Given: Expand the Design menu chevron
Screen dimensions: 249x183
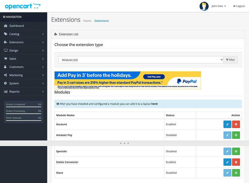Looking at the screenshot, I should (43, 51).
